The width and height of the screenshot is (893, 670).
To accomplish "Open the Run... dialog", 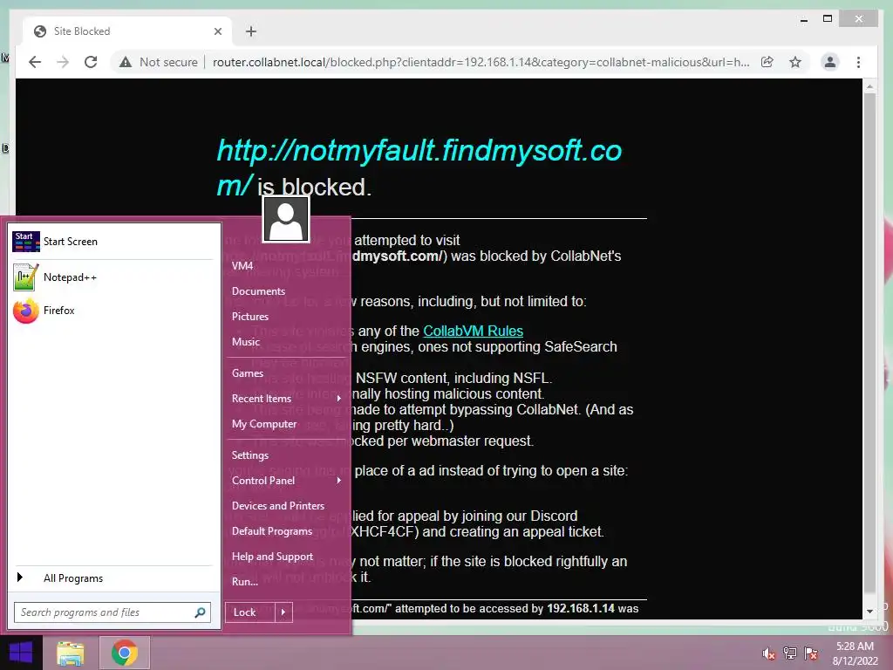I will point(245,582).
